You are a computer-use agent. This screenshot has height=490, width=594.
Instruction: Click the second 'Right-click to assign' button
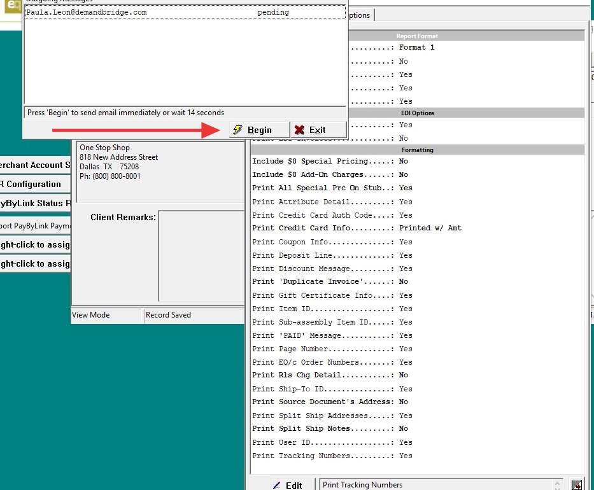(35, 263)
